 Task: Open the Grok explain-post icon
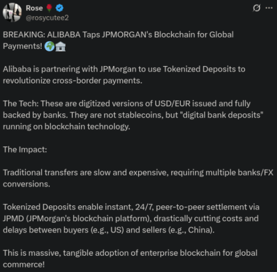(256, 8)
